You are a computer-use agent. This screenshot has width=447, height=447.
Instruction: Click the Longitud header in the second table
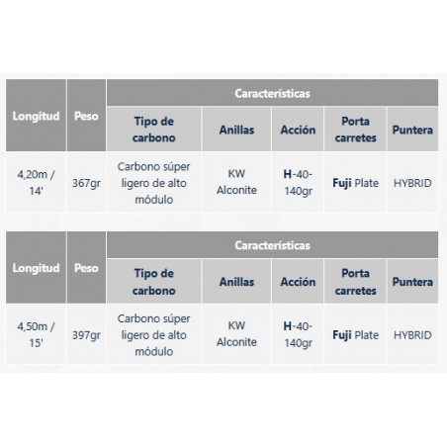36,268
